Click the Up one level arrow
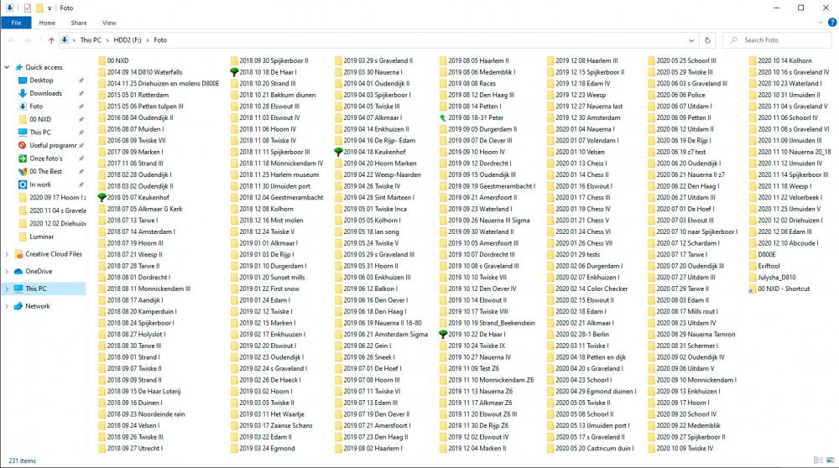 click(x=51, y=40)
